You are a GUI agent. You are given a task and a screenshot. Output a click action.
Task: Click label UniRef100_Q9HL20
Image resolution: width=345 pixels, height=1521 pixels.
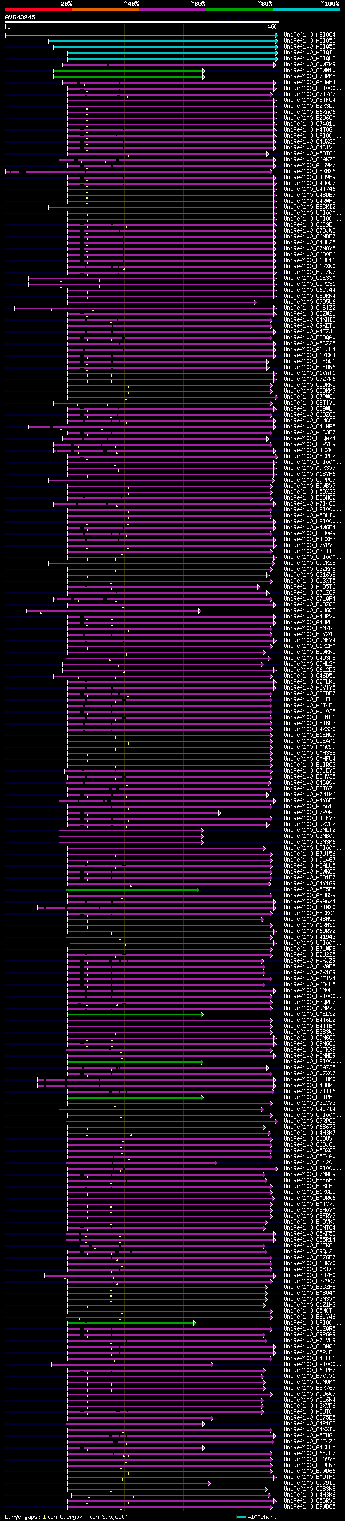[309, 664]
